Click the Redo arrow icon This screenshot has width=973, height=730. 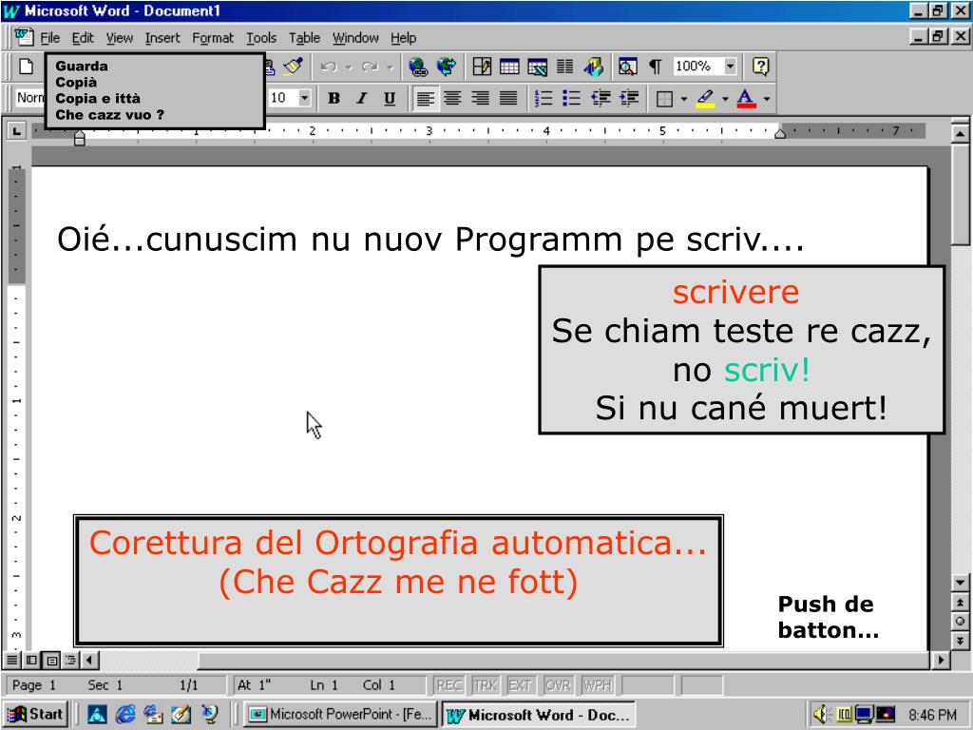tap(371, 67)
